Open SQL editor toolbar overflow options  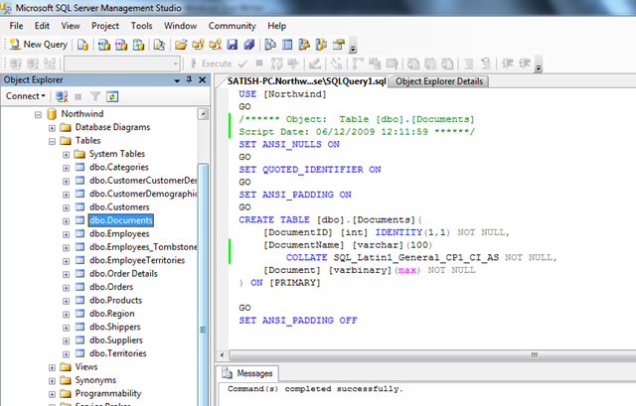[x=539, y=64]
